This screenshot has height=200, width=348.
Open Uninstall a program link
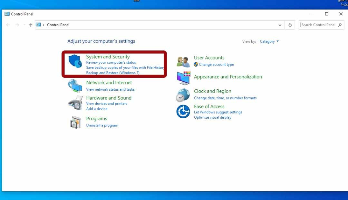(102, 125)
